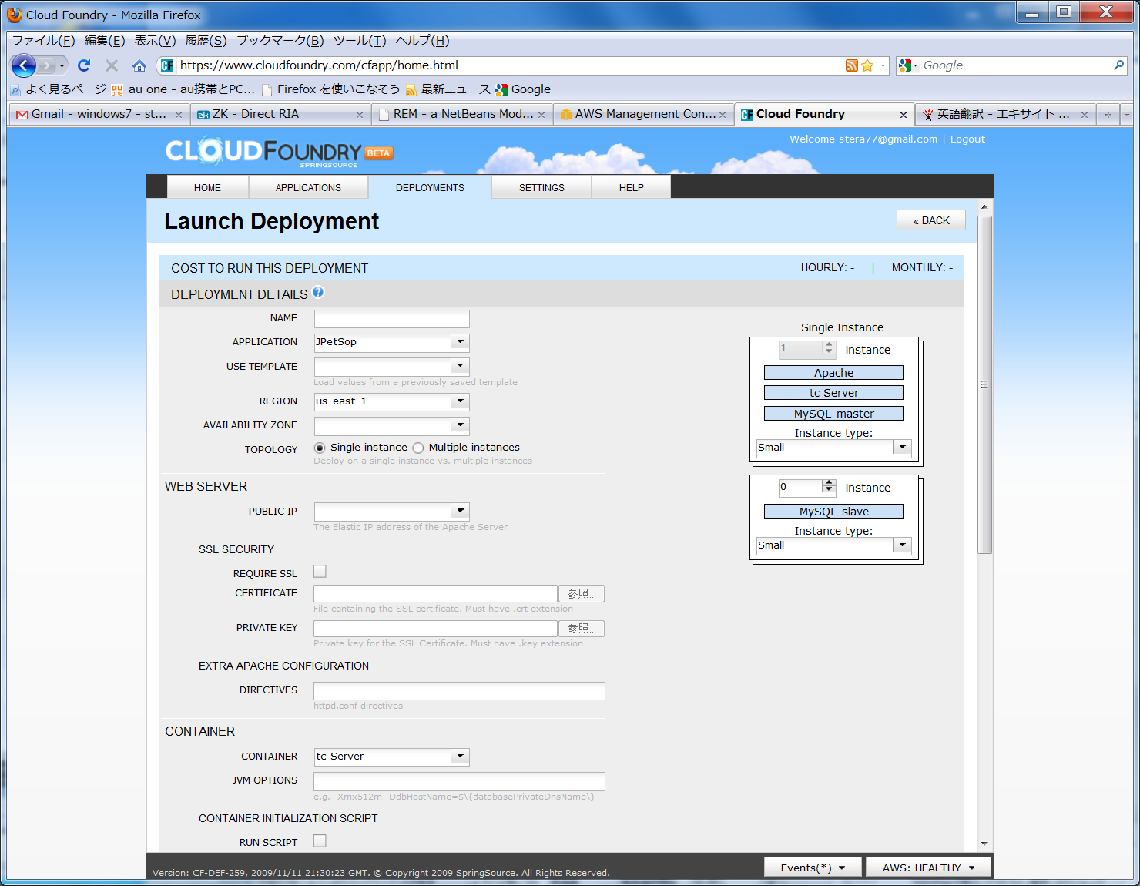Click the Cloud Foundry beta logo
Screen dimensions: 1140x886
(x=279, y=152)
